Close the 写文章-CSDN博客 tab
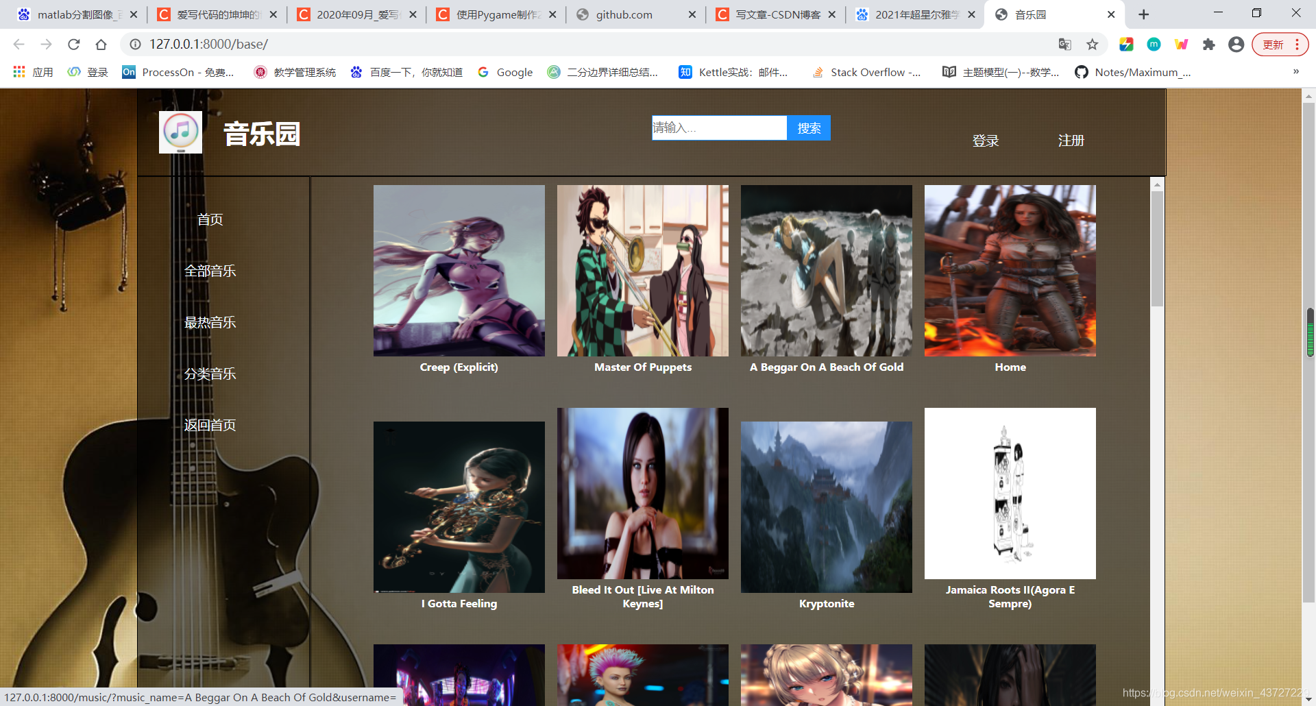Image resolution: width=1316 pixels, height=706 pixels. pyautogui.click(x=831, y=14)
